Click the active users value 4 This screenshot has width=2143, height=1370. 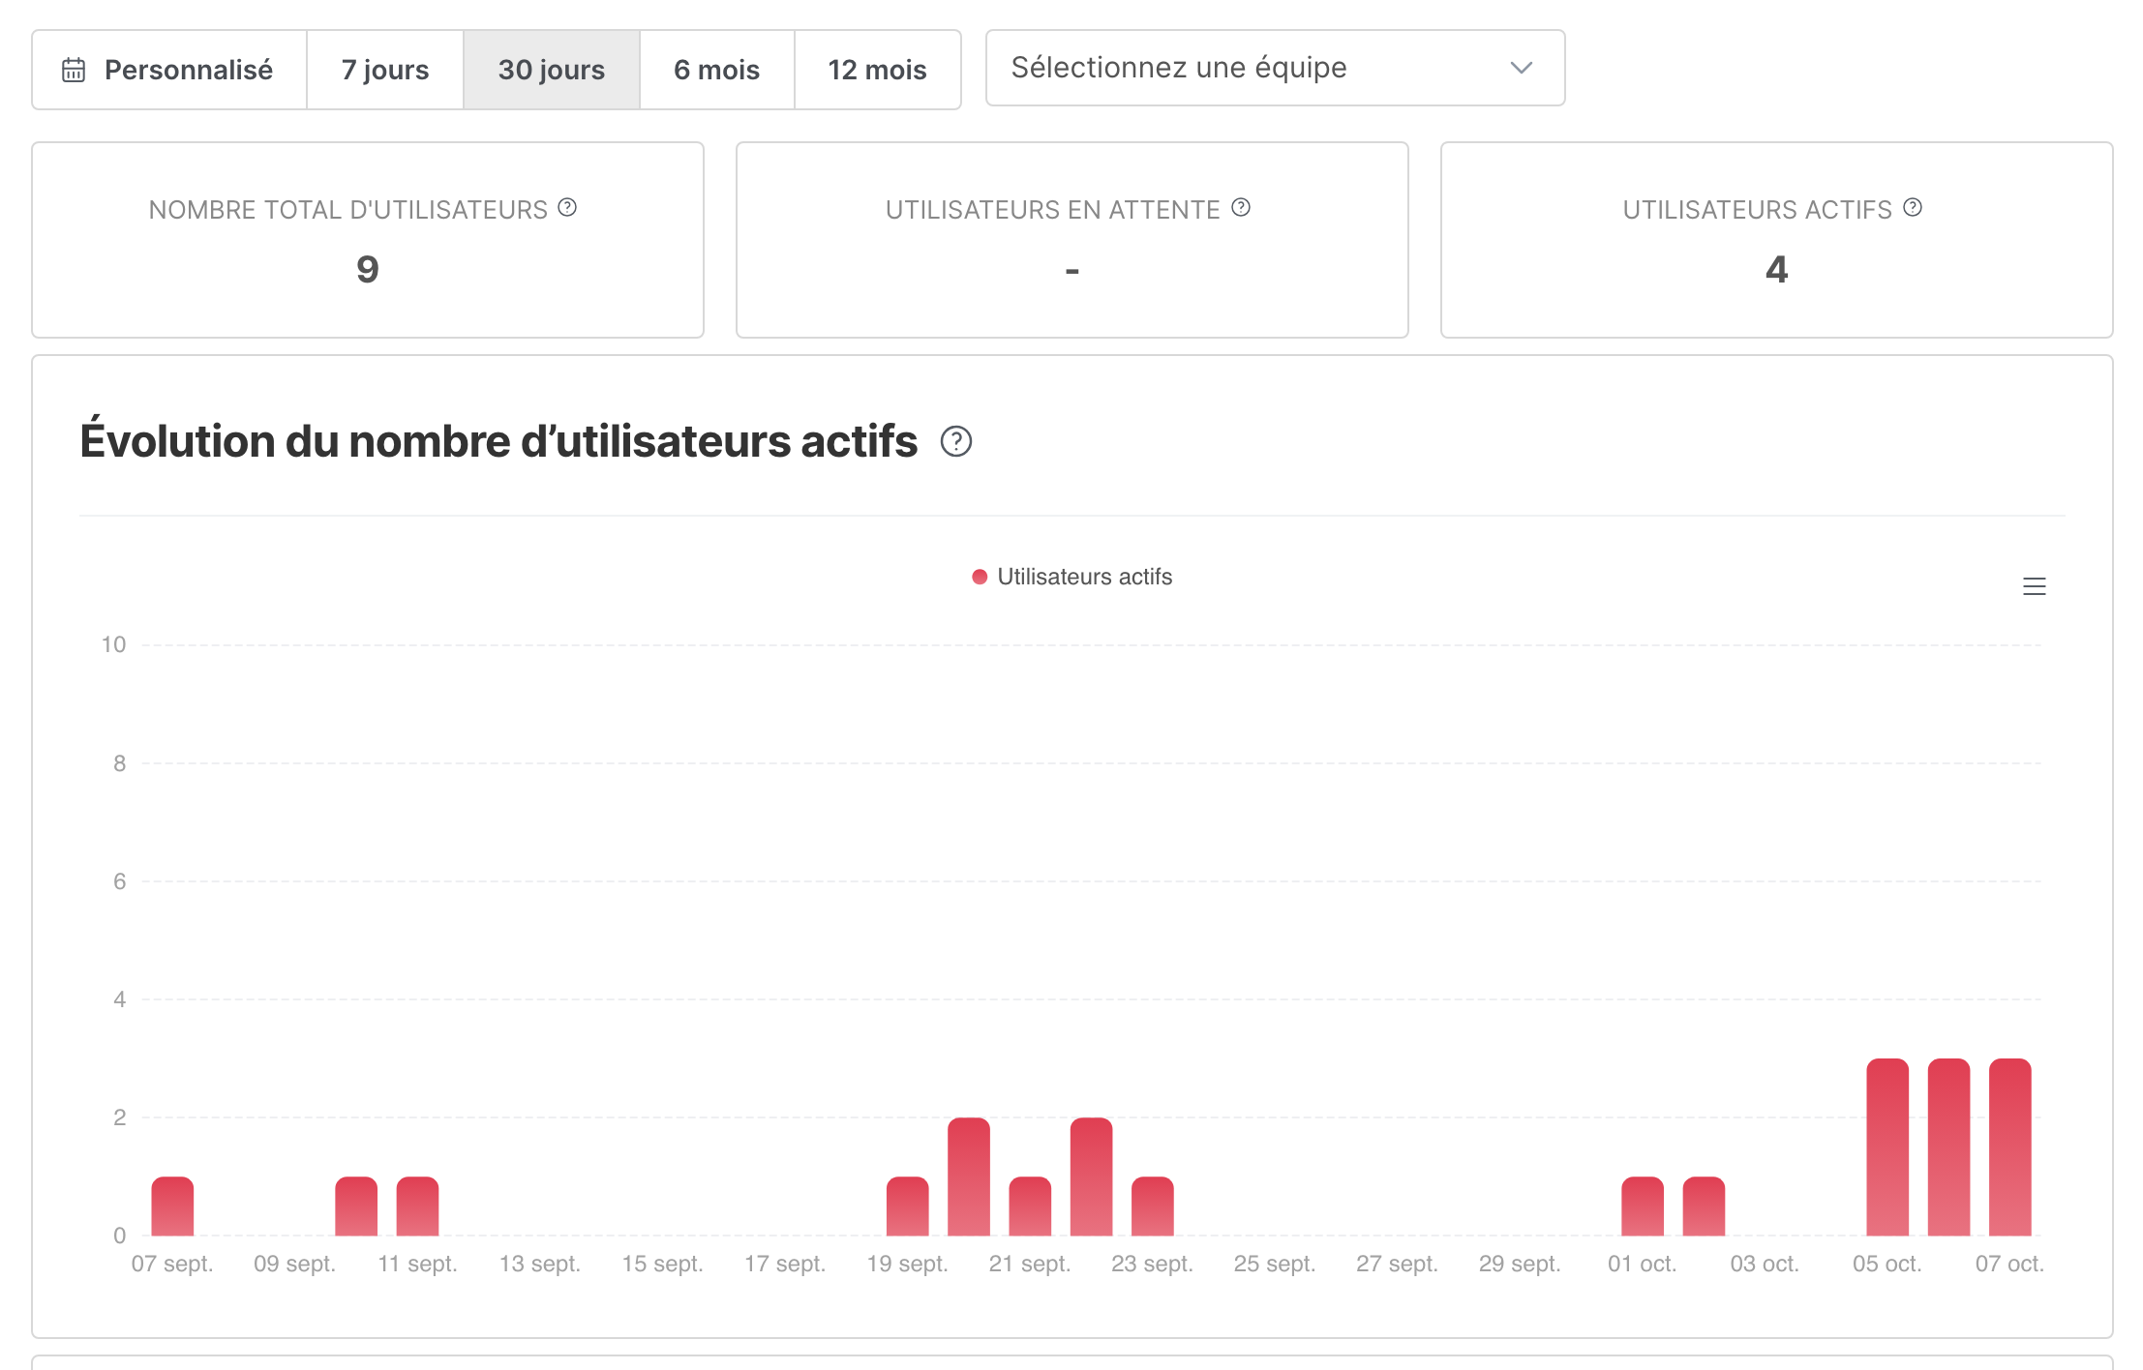[x=1777, y=269]
